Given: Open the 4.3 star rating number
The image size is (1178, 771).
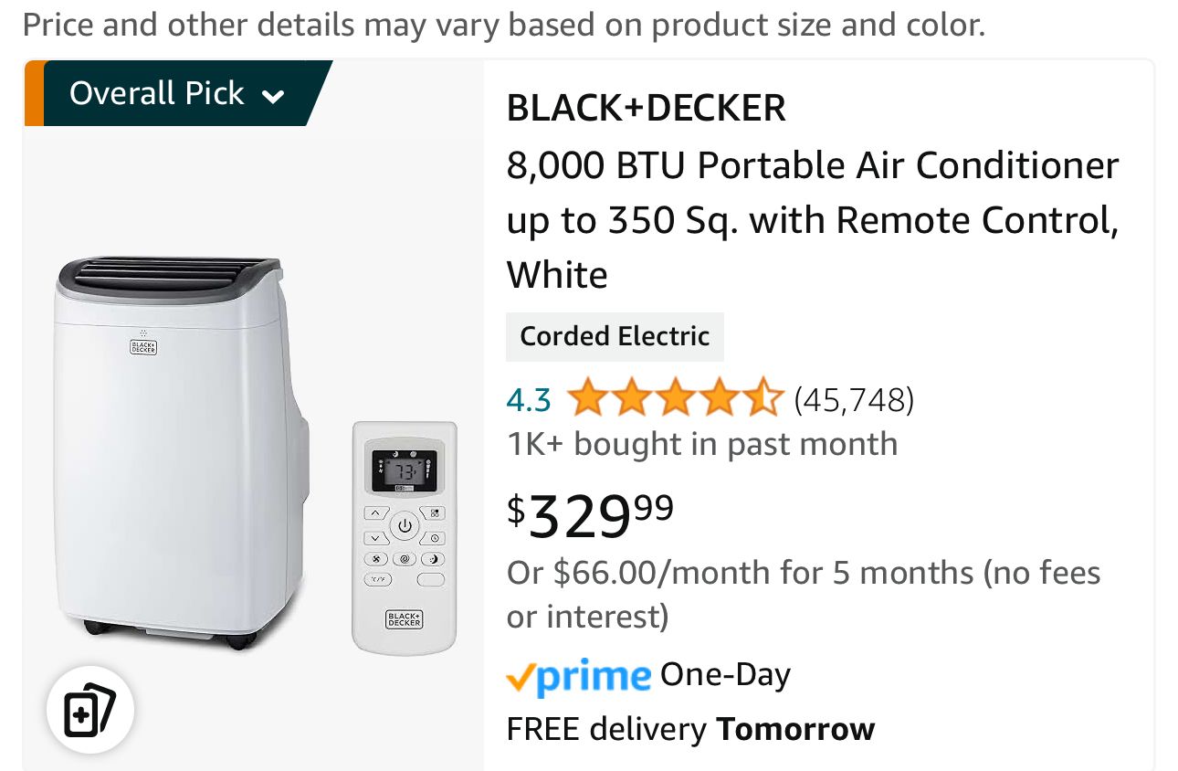Looking at the screenshot, I should point(529,400).
